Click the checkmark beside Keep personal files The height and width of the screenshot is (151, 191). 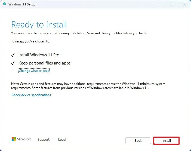coord(13,63)
